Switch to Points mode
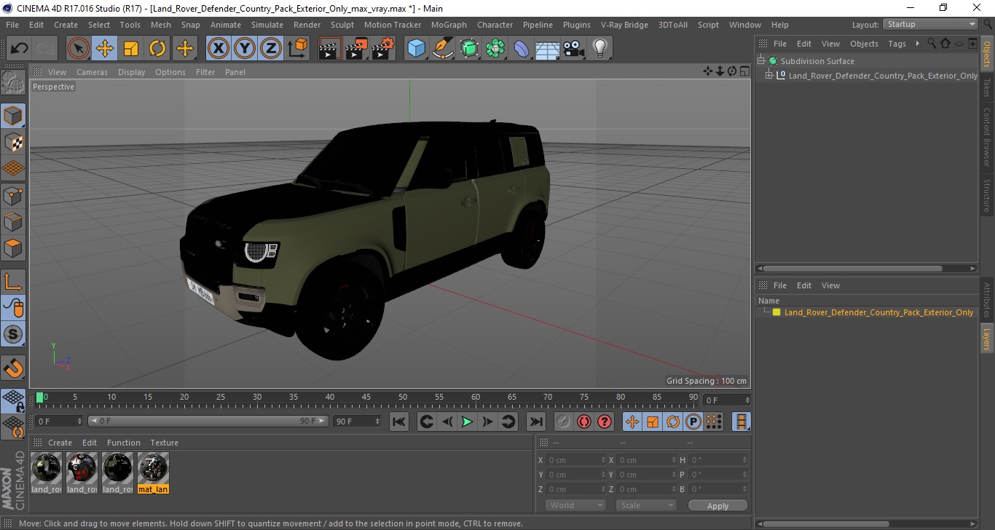This screenshot has width=995, height=530. (x=13, y=195)
